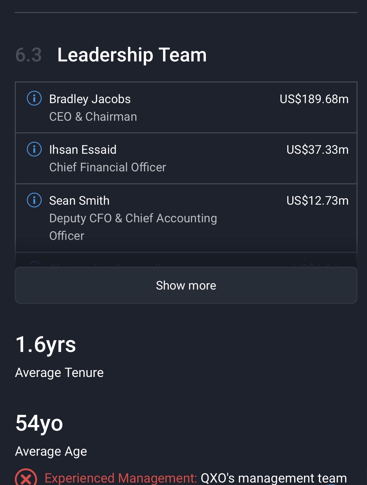The width and height of the screenshot is (367, 485).
Task: Open info icon beside Bradley Jacobs
Action: tap(34, 99)
